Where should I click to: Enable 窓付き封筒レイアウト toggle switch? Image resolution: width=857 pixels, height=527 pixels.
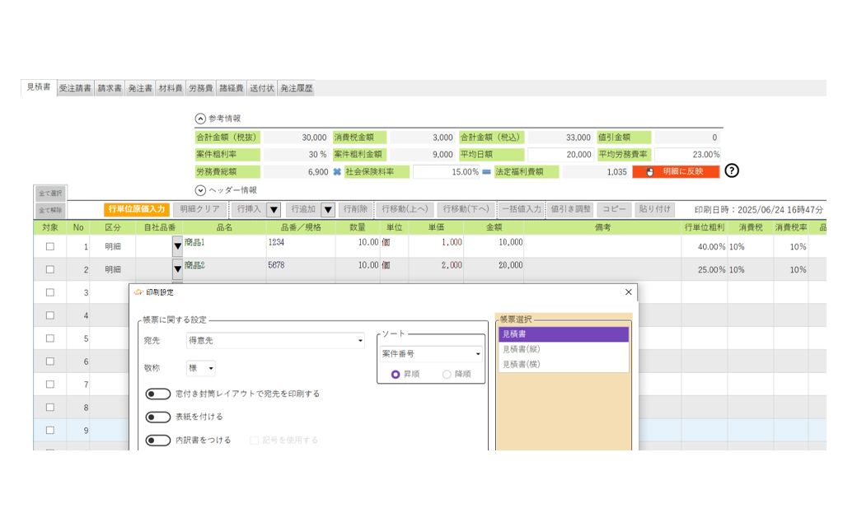[158, 394]
